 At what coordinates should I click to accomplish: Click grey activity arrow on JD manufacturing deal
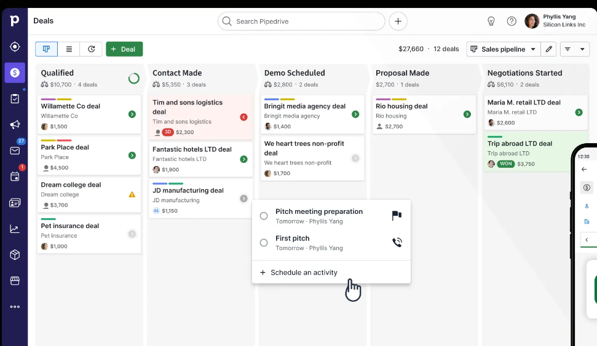(243, 199)
